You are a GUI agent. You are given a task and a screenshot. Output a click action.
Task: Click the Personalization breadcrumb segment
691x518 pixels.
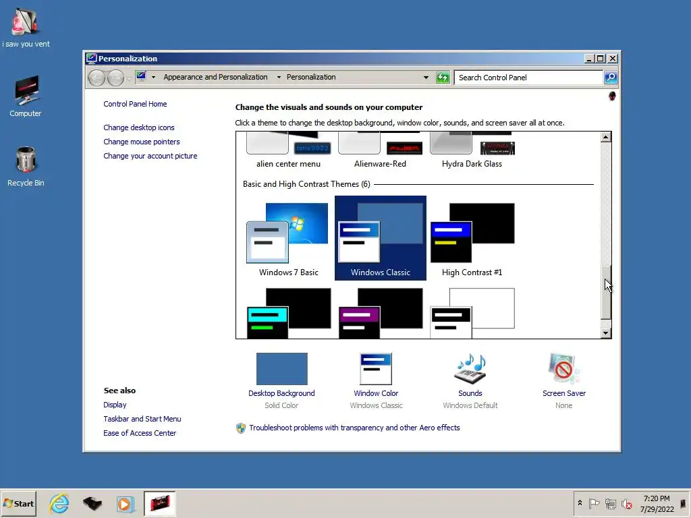(311, 77)
